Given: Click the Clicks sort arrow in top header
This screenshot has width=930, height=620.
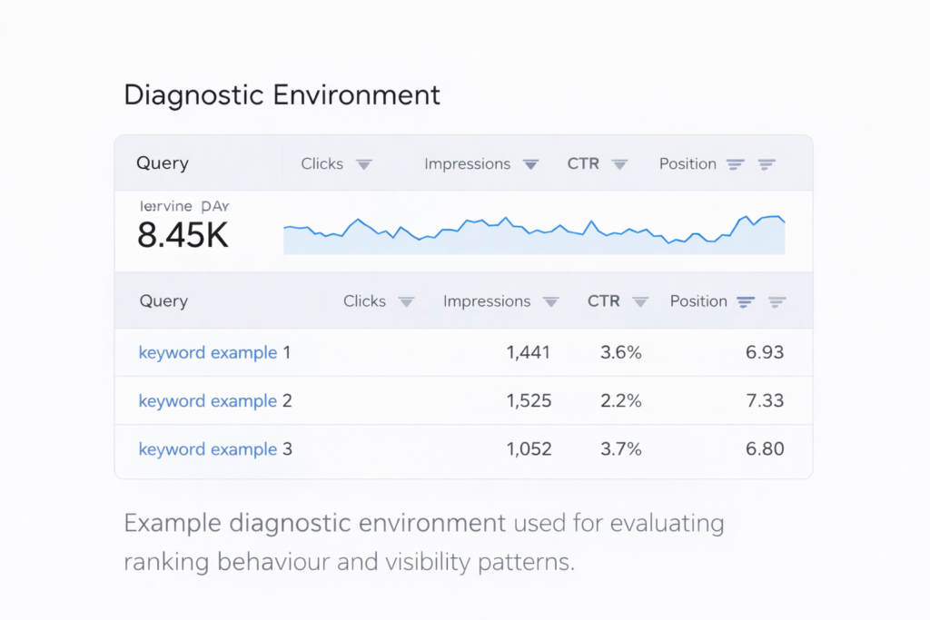Looking at the screenshot, I should coord(363,164).
